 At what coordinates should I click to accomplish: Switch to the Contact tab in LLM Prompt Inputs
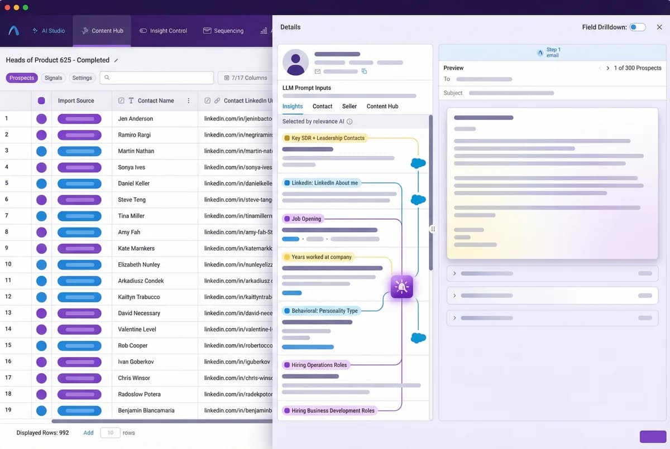pyautogui.click(x=322, y=106)
